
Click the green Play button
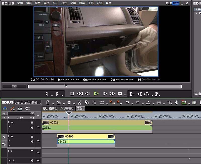click(x=96, y=94)
